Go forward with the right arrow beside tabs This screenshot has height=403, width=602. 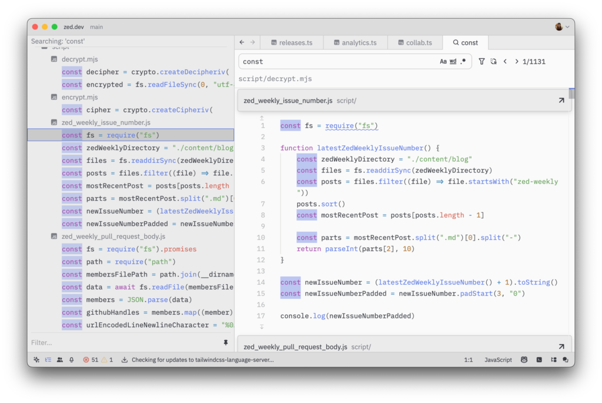pyautogui.click(x=253, y=42)
